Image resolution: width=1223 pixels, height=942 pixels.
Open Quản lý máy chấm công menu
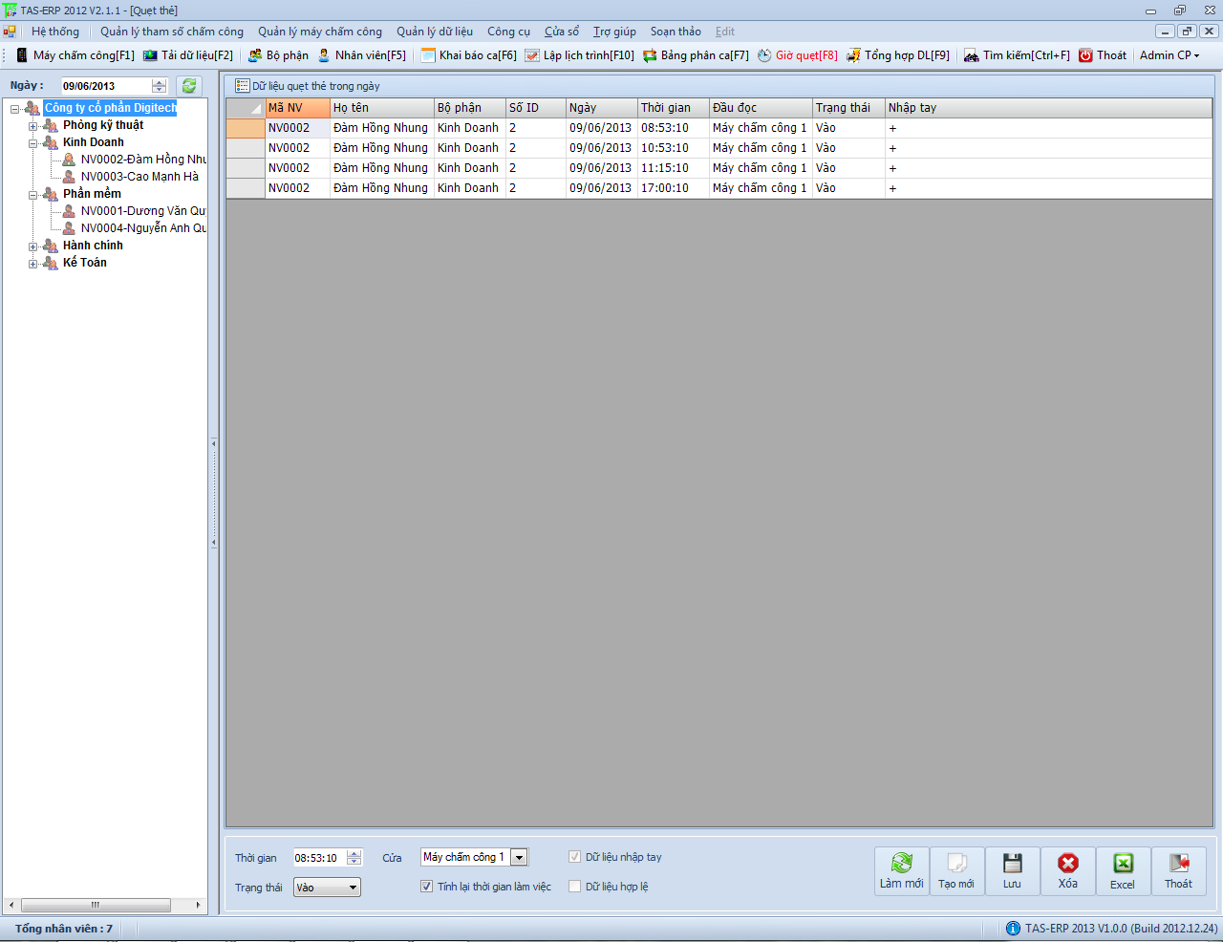(320, 32)
